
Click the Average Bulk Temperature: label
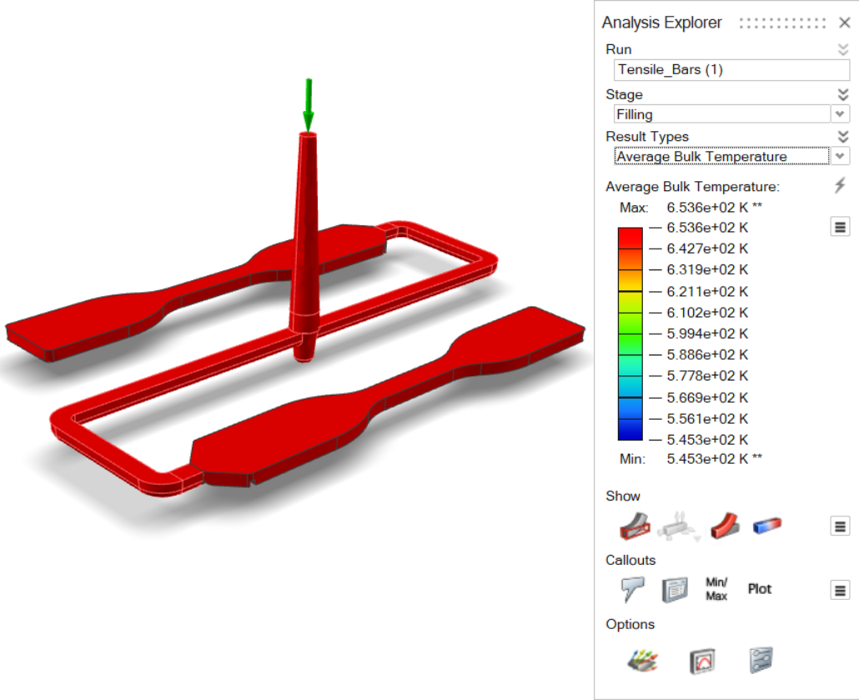coord(692,187)
